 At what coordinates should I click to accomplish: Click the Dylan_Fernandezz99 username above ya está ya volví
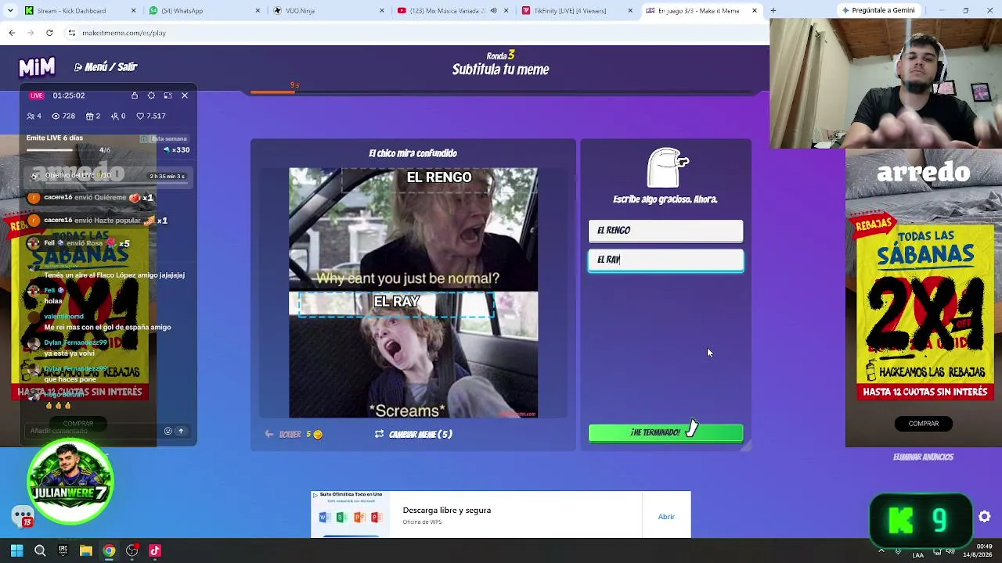coord(75,342)
